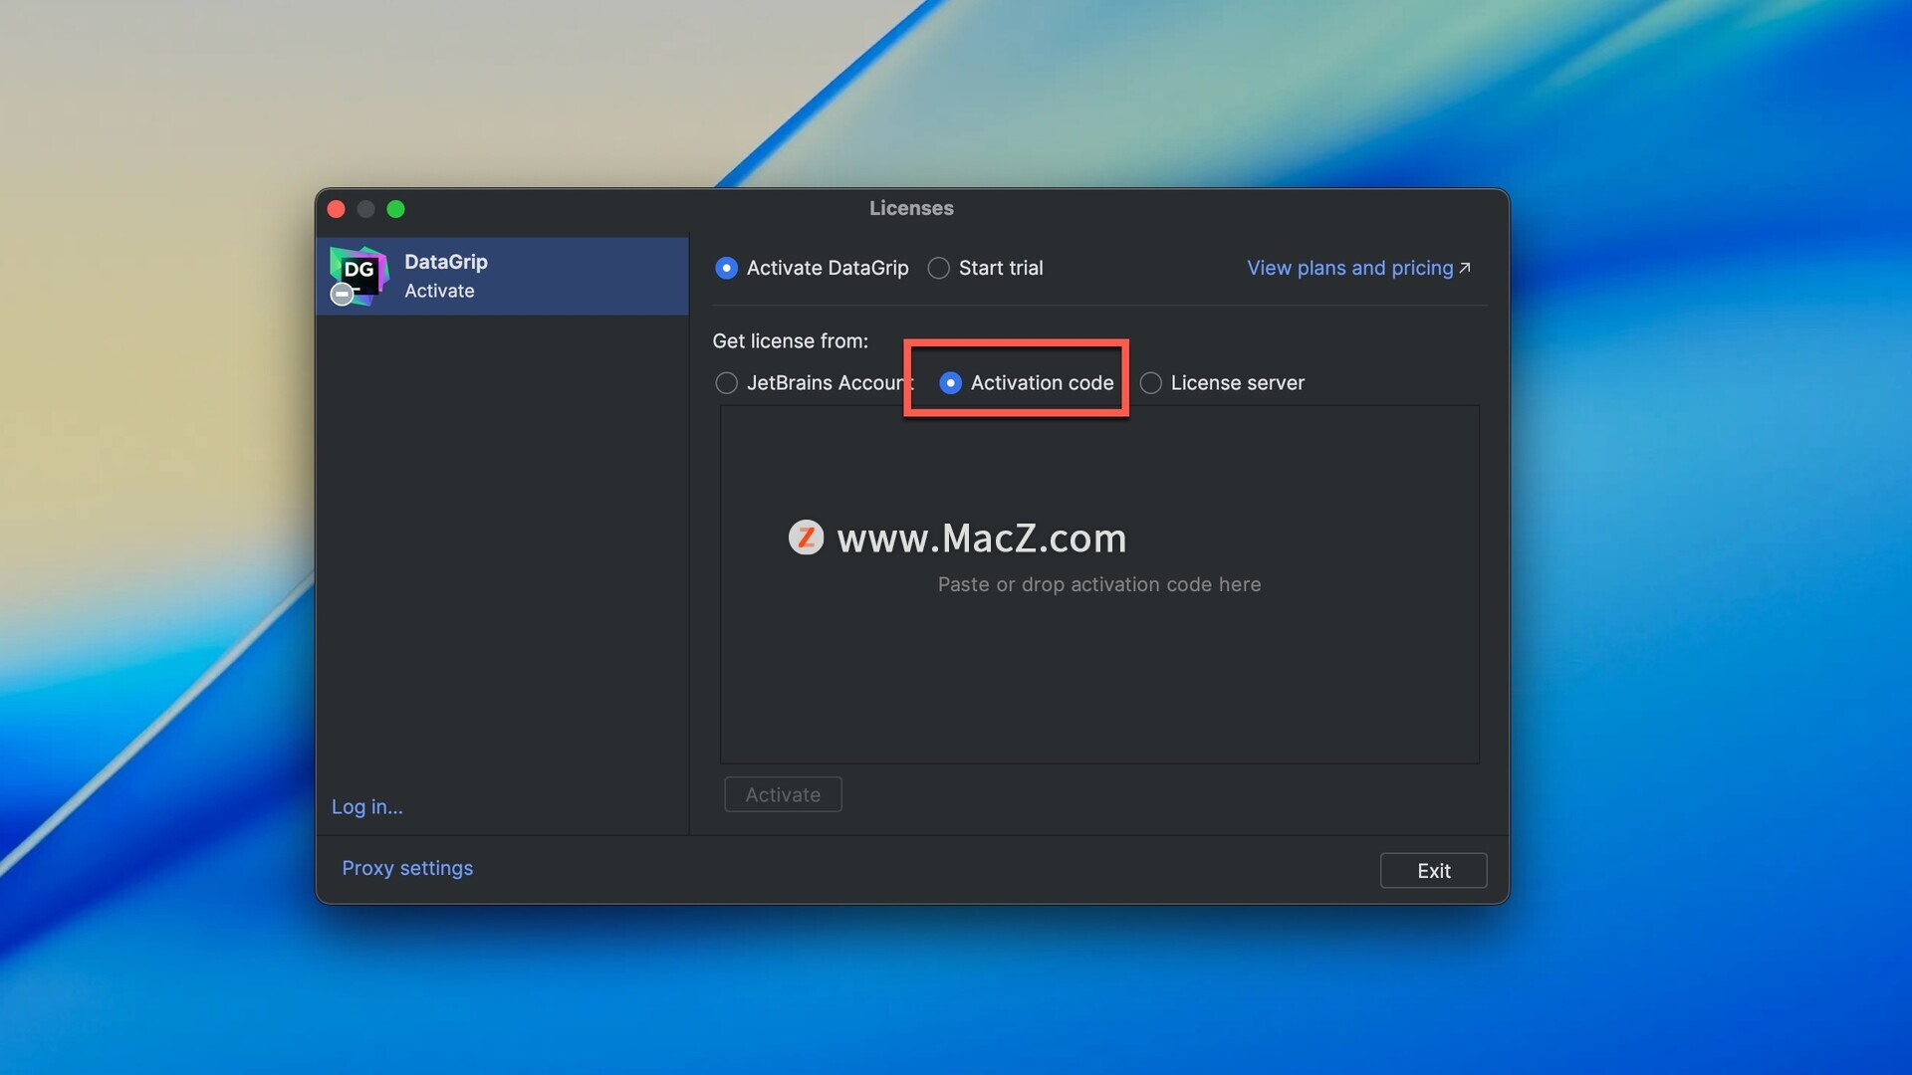
Task: Close the Licenses window with red button
Action: pos(337,209)
